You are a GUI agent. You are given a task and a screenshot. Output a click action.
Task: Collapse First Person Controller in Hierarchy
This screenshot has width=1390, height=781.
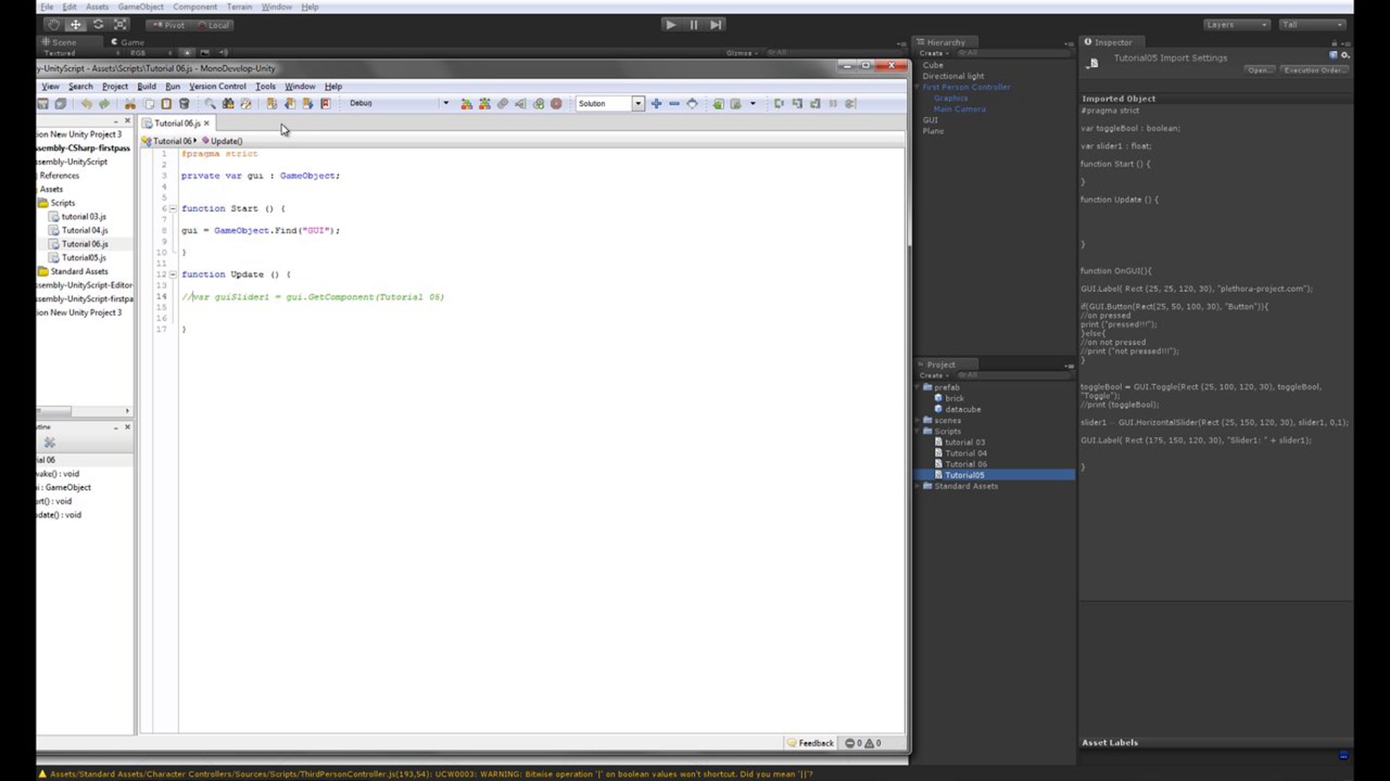(917, 87)
